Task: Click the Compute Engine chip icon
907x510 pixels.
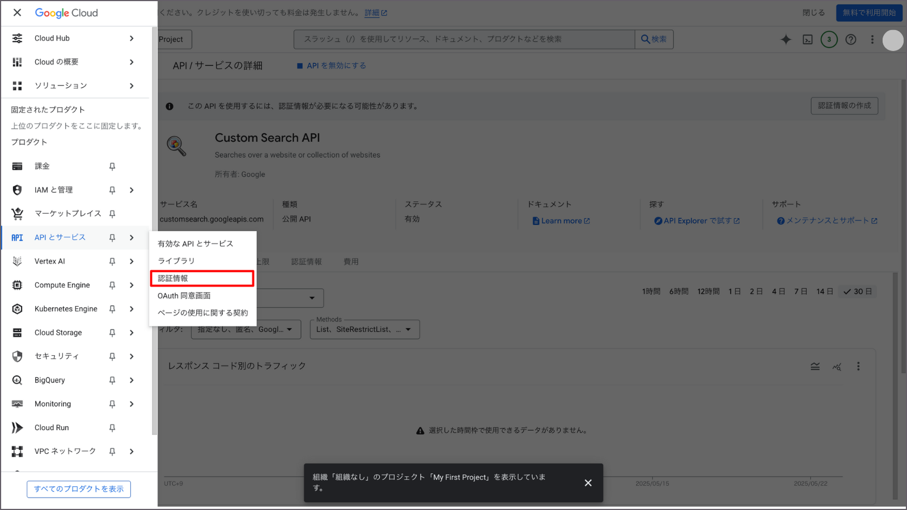Action: tap(18, 285)
